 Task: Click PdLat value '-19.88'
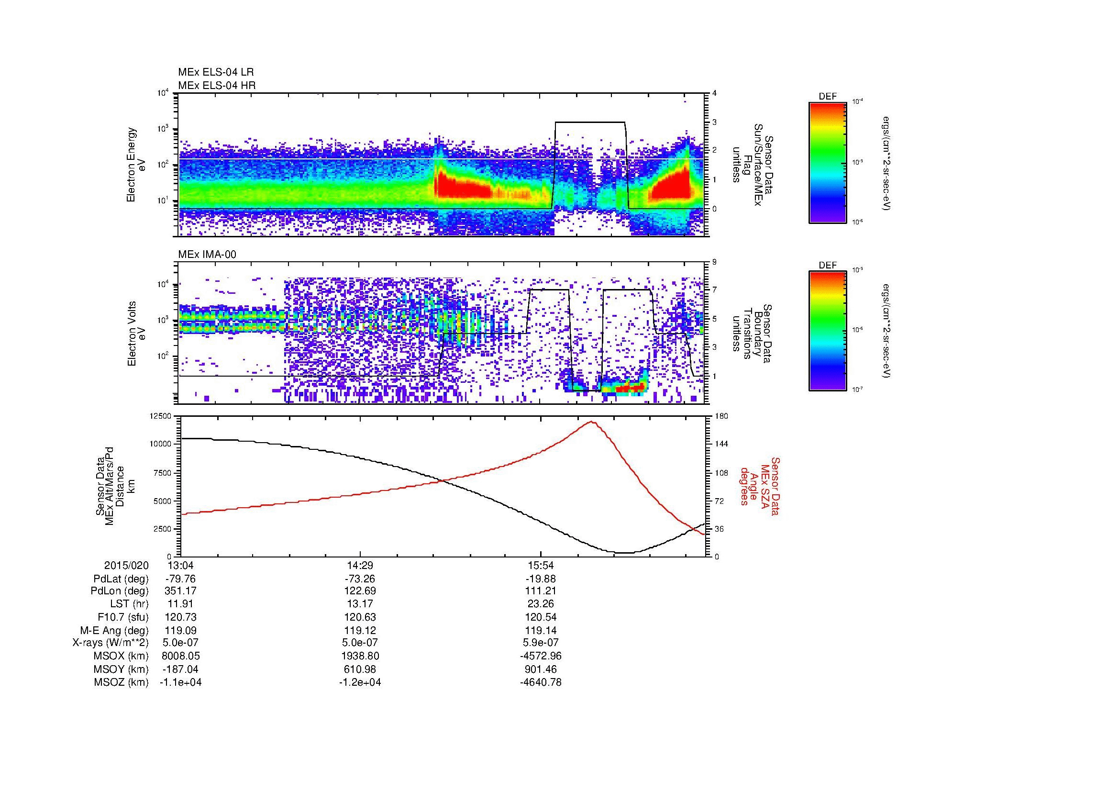[541, 579]
